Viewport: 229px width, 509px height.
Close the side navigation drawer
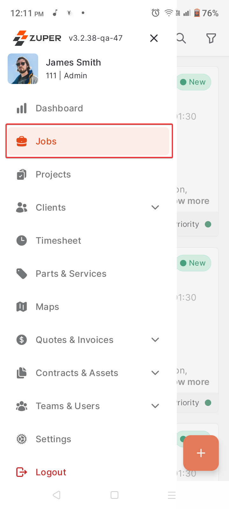click(154, 38)
